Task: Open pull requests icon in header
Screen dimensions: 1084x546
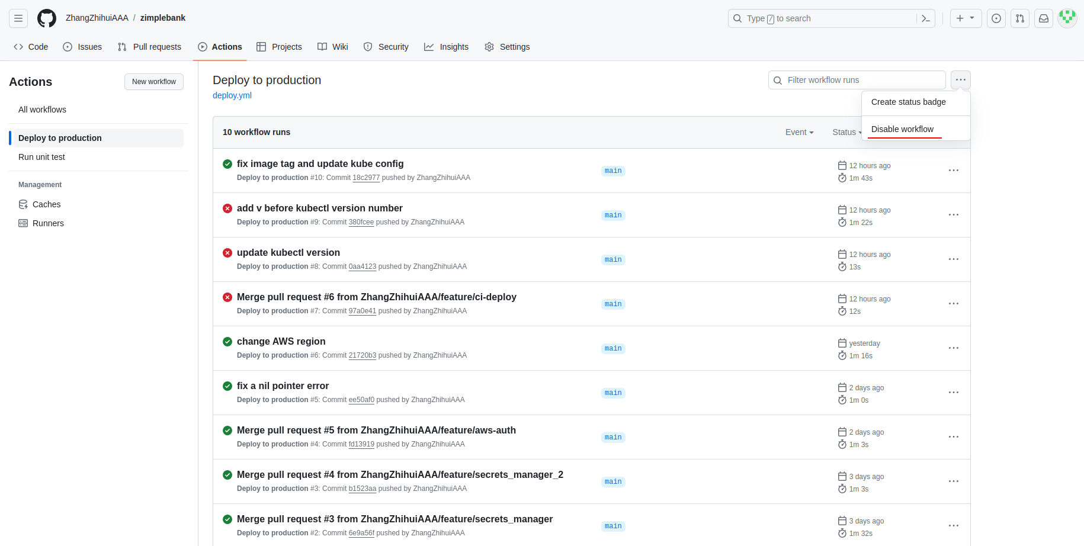Action: (1020, 18)
